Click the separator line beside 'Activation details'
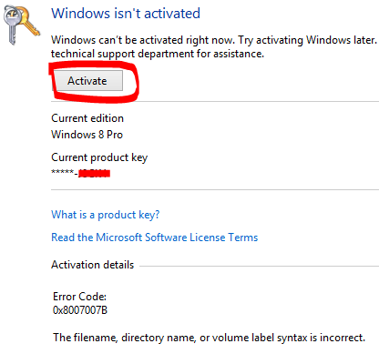Viewport: 379px width, 364px height. coord(259,266)
